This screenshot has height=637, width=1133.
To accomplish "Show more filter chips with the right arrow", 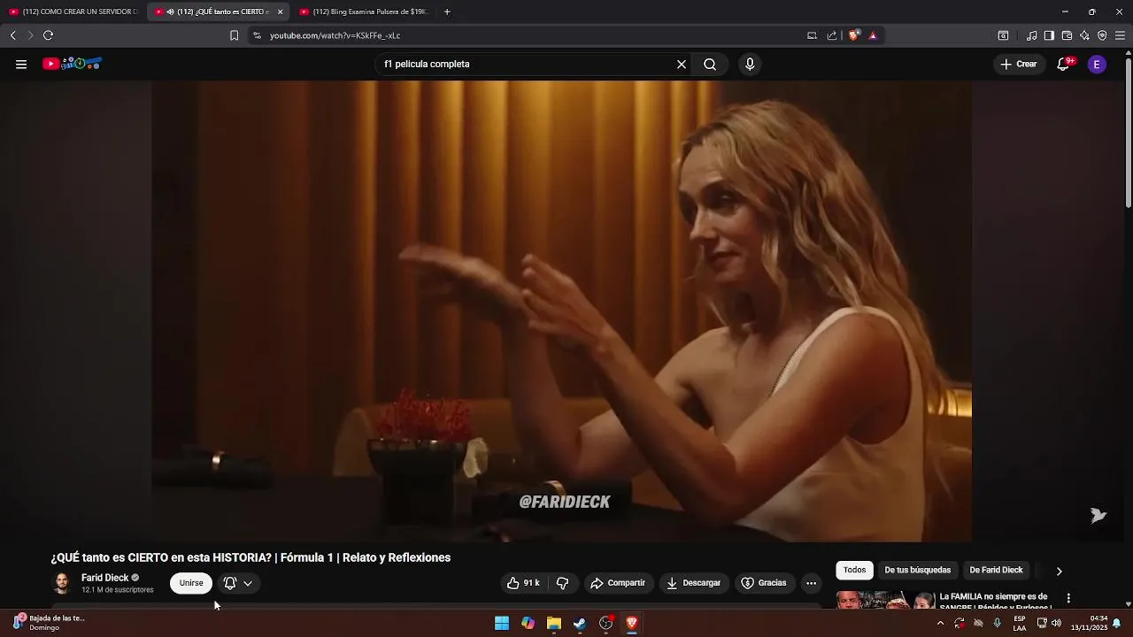I will pyautogui.click(x=1059, y=571).
